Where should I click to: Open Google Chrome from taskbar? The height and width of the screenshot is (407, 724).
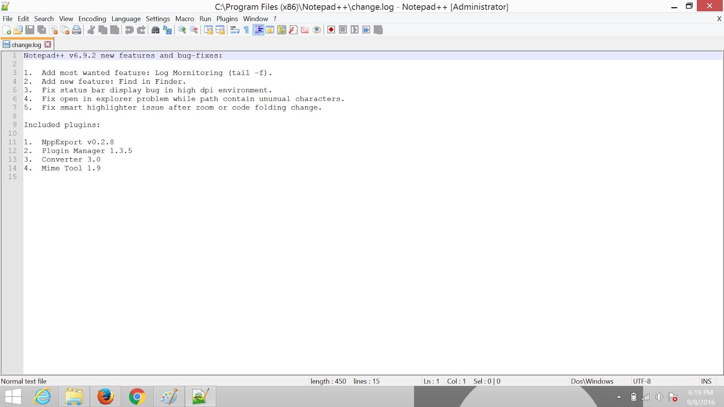click(137, 397)
